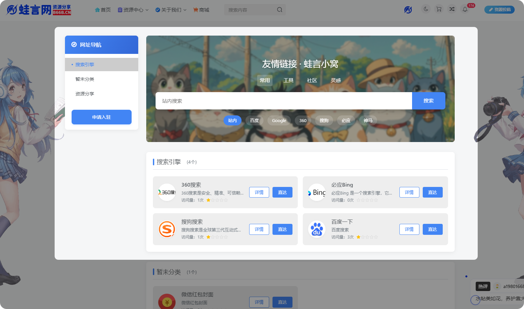
Task: Click the 搜索引擎 section heading
Action: (169, 162)
